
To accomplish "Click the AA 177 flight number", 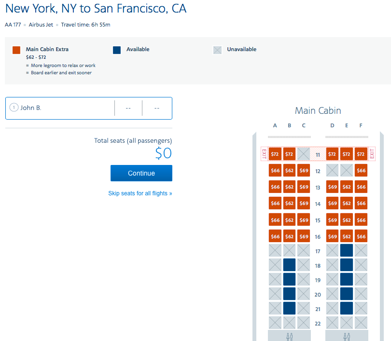I will 13,24.
